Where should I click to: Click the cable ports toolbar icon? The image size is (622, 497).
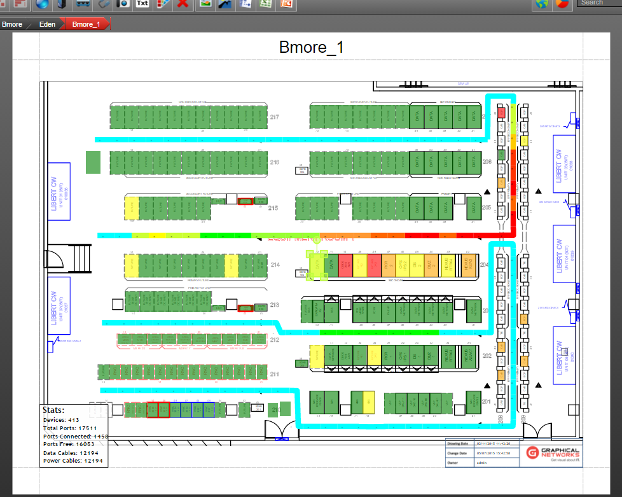tap(81, 4)
